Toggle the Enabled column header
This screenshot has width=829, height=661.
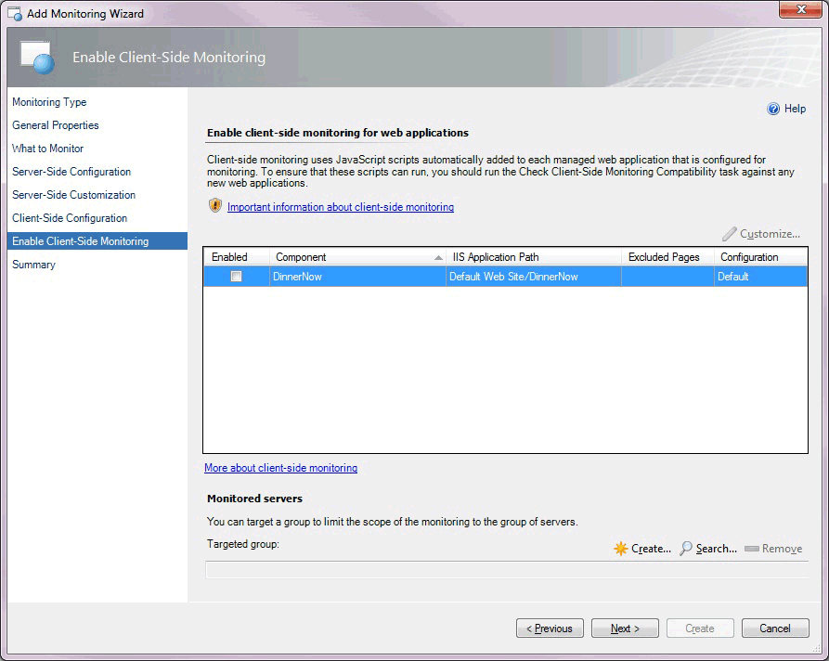232,257
